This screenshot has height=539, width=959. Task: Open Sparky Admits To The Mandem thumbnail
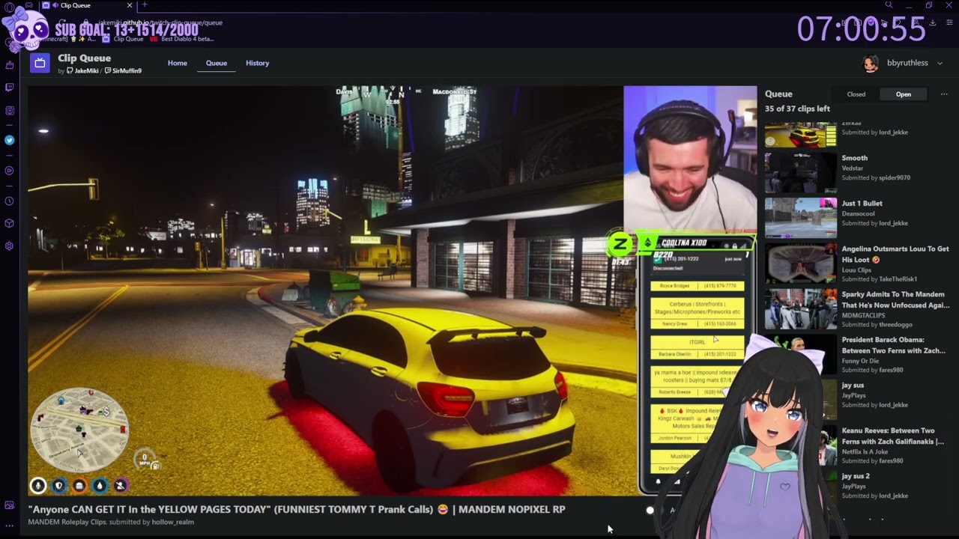(800, 308)
